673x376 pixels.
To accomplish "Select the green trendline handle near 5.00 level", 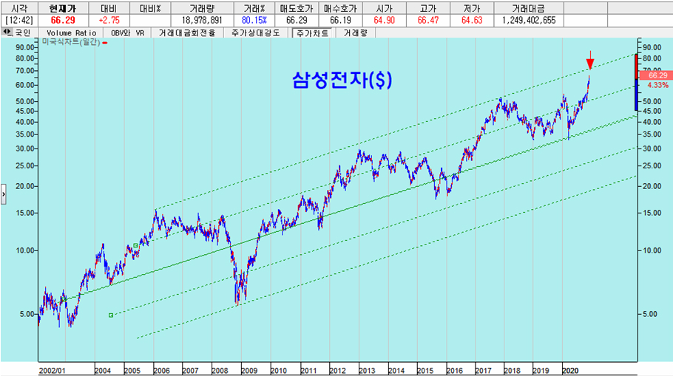I will tap(111, 315).
